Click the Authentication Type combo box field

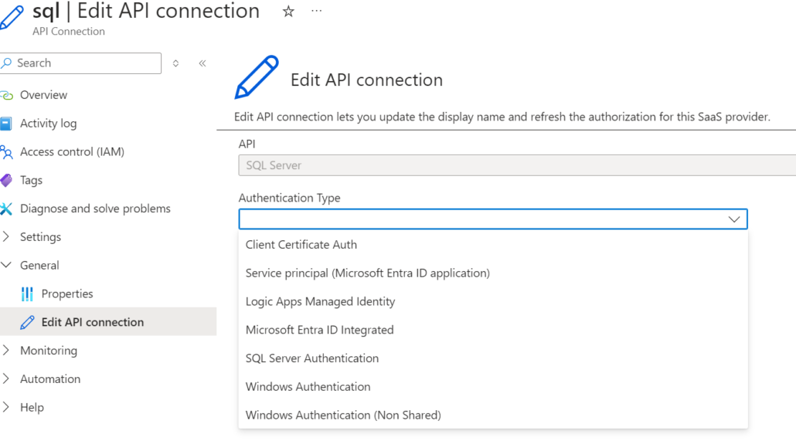point(493,219)
